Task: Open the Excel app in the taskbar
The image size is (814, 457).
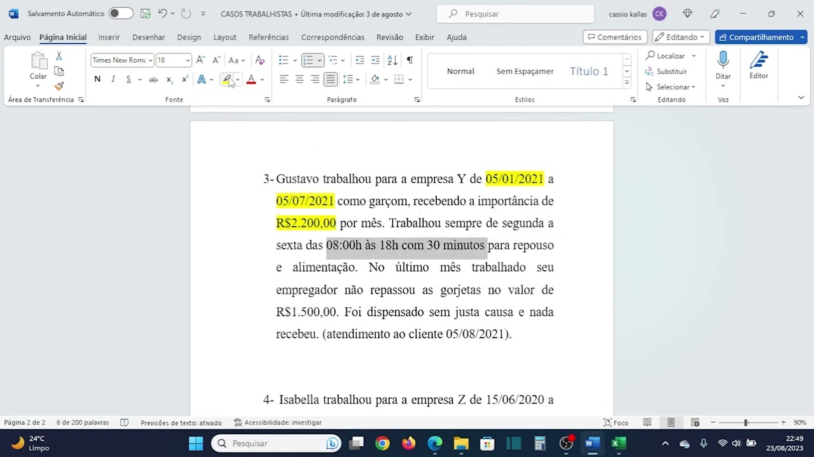Action: pos(619,443)
